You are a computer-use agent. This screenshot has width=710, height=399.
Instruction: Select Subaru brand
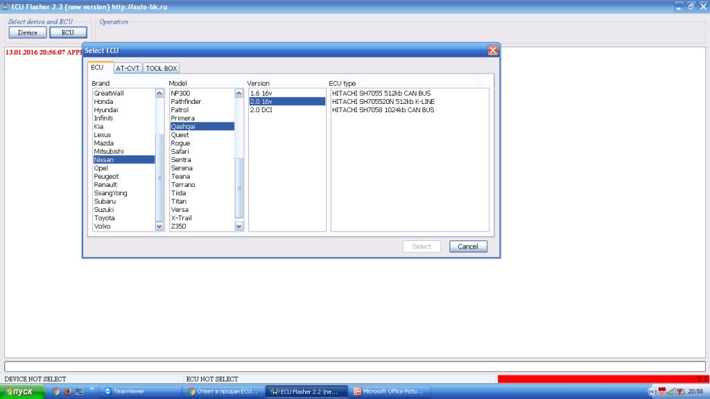[123, 202]
